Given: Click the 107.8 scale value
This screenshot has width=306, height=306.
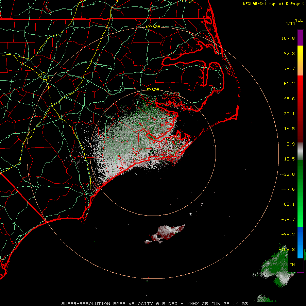Looking at the screenshot, I should click(x=288, y=38).
